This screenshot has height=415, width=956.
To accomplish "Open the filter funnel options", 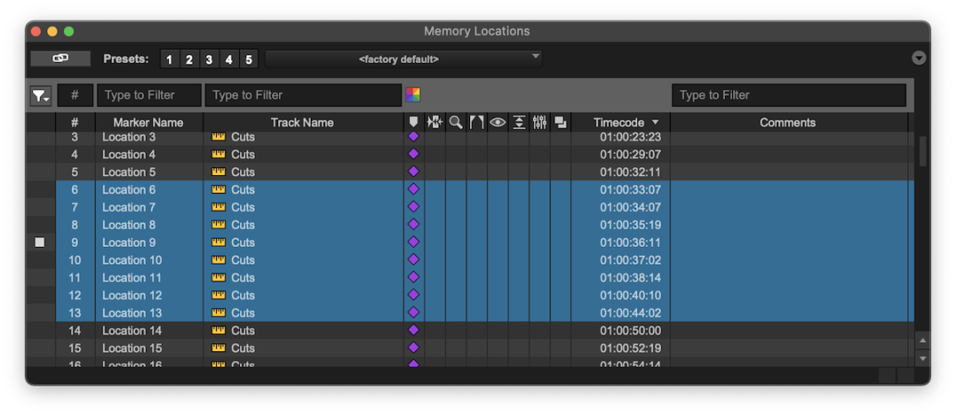I will pos(41,96).
